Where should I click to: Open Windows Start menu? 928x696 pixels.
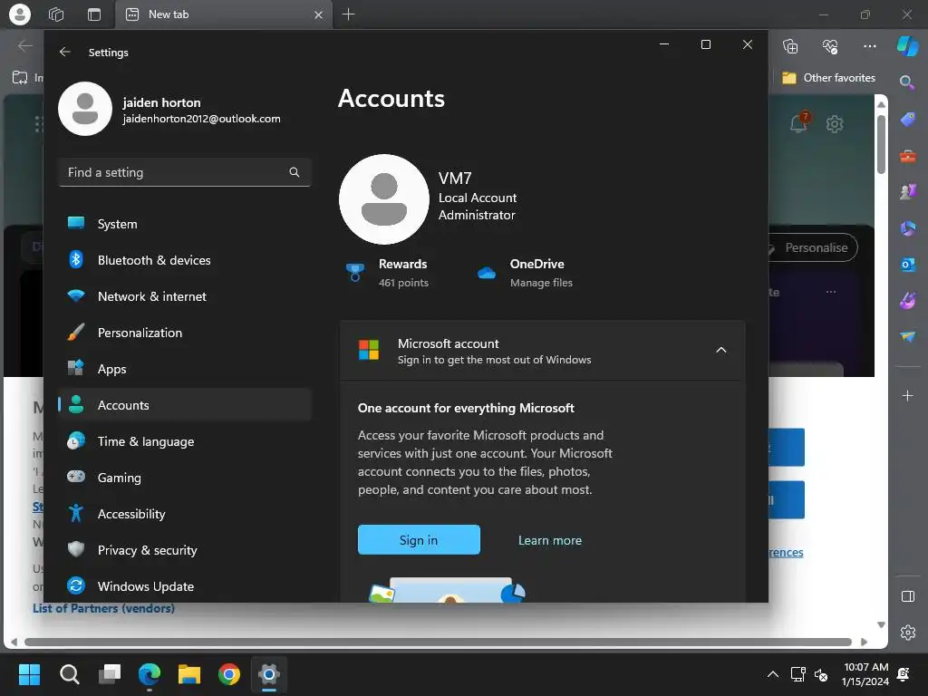(29, 674)
